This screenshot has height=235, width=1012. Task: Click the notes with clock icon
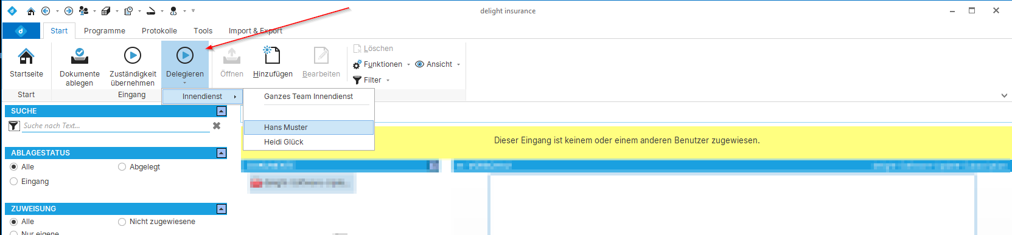(x=128, y=11)
